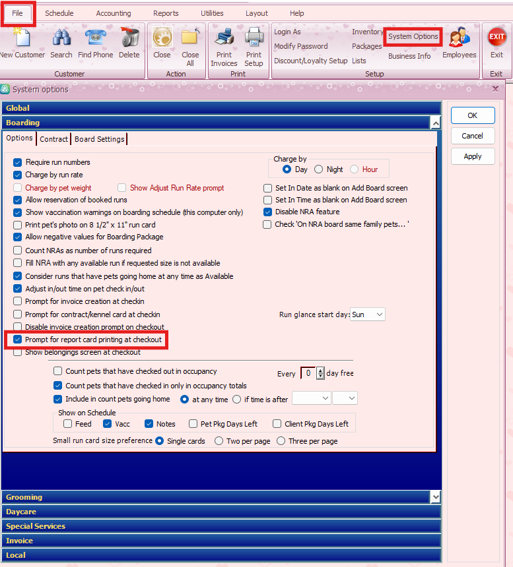Screen dimensions: 513x567
Task: Enable Show belongings screen at checkout
Action: pyautogui.click(x=17, y=353)
